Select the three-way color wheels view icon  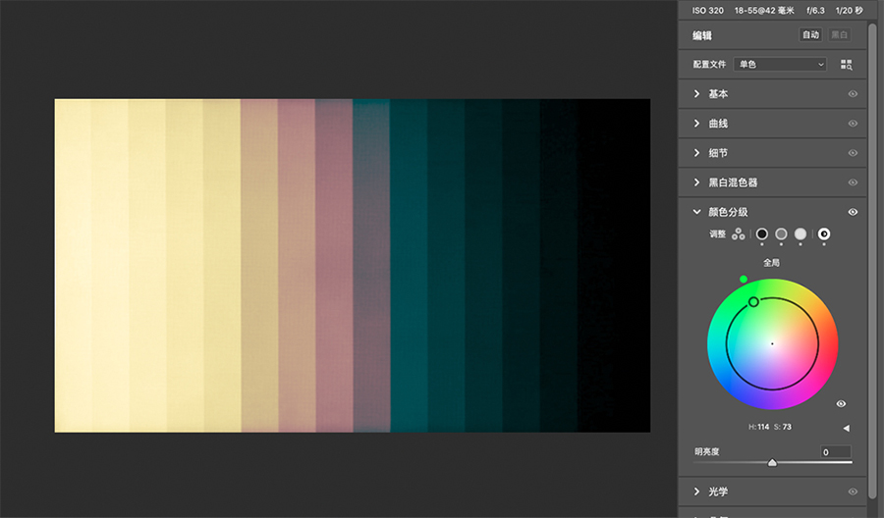[x=738, y=234]
